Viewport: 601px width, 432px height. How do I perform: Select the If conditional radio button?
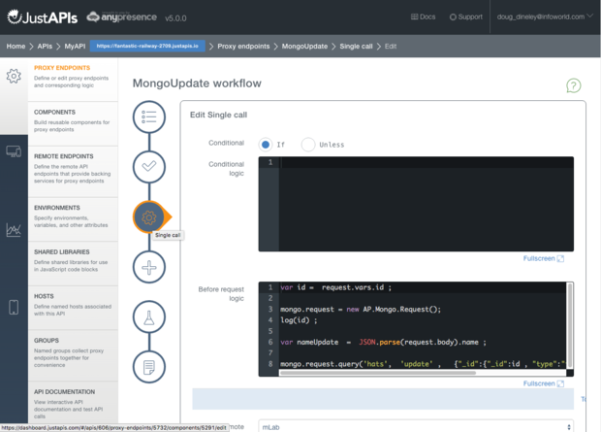coord(266,145)
